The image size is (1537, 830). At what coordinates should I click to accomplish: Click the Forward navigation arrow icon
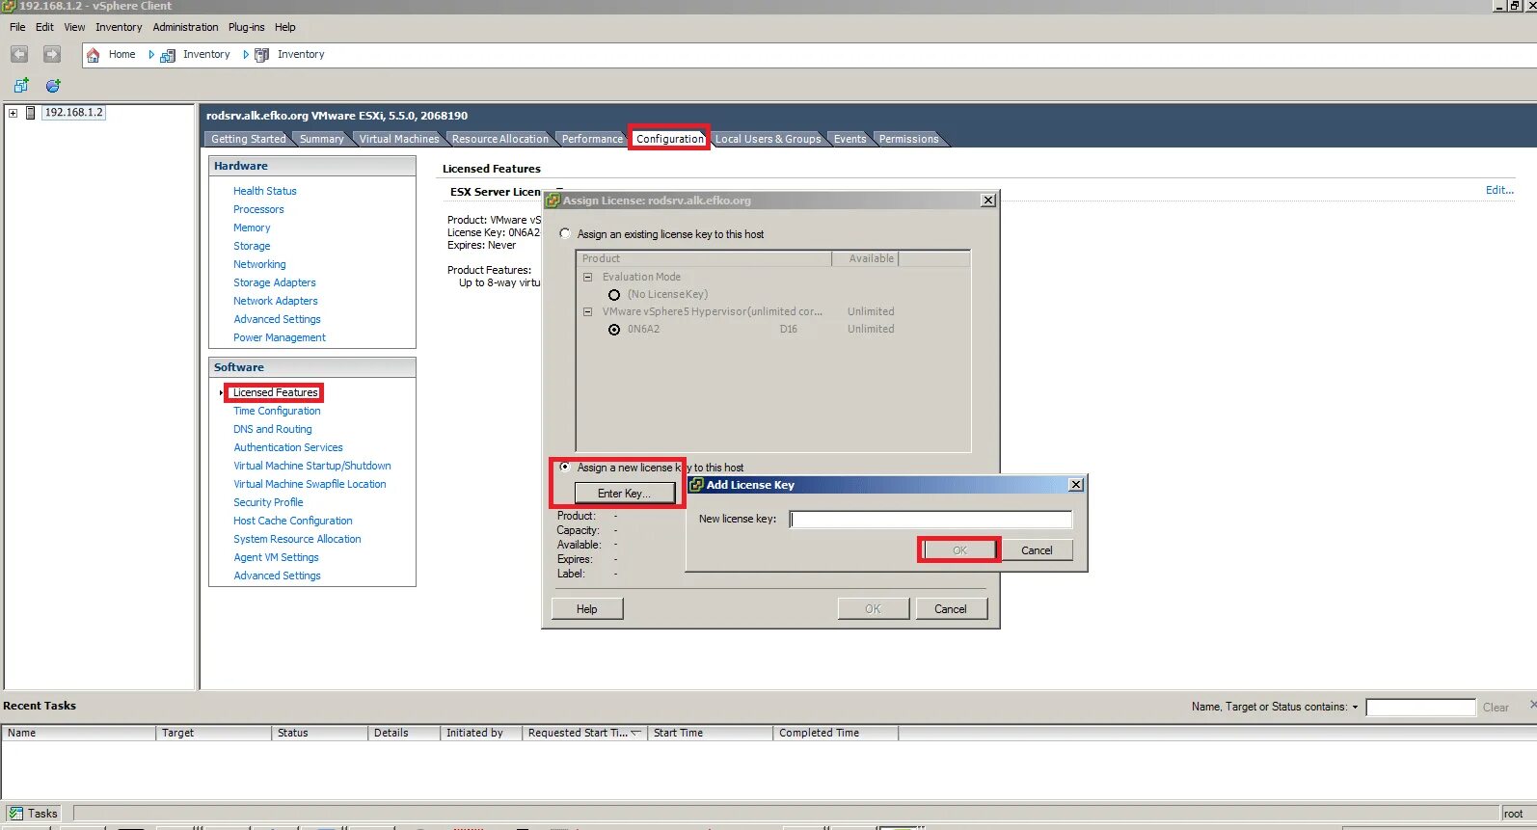52,54
